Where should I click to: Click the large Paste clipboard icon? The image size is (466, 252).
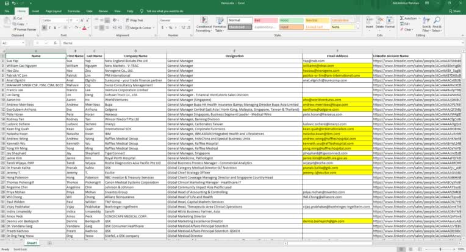tap(7, 21)
